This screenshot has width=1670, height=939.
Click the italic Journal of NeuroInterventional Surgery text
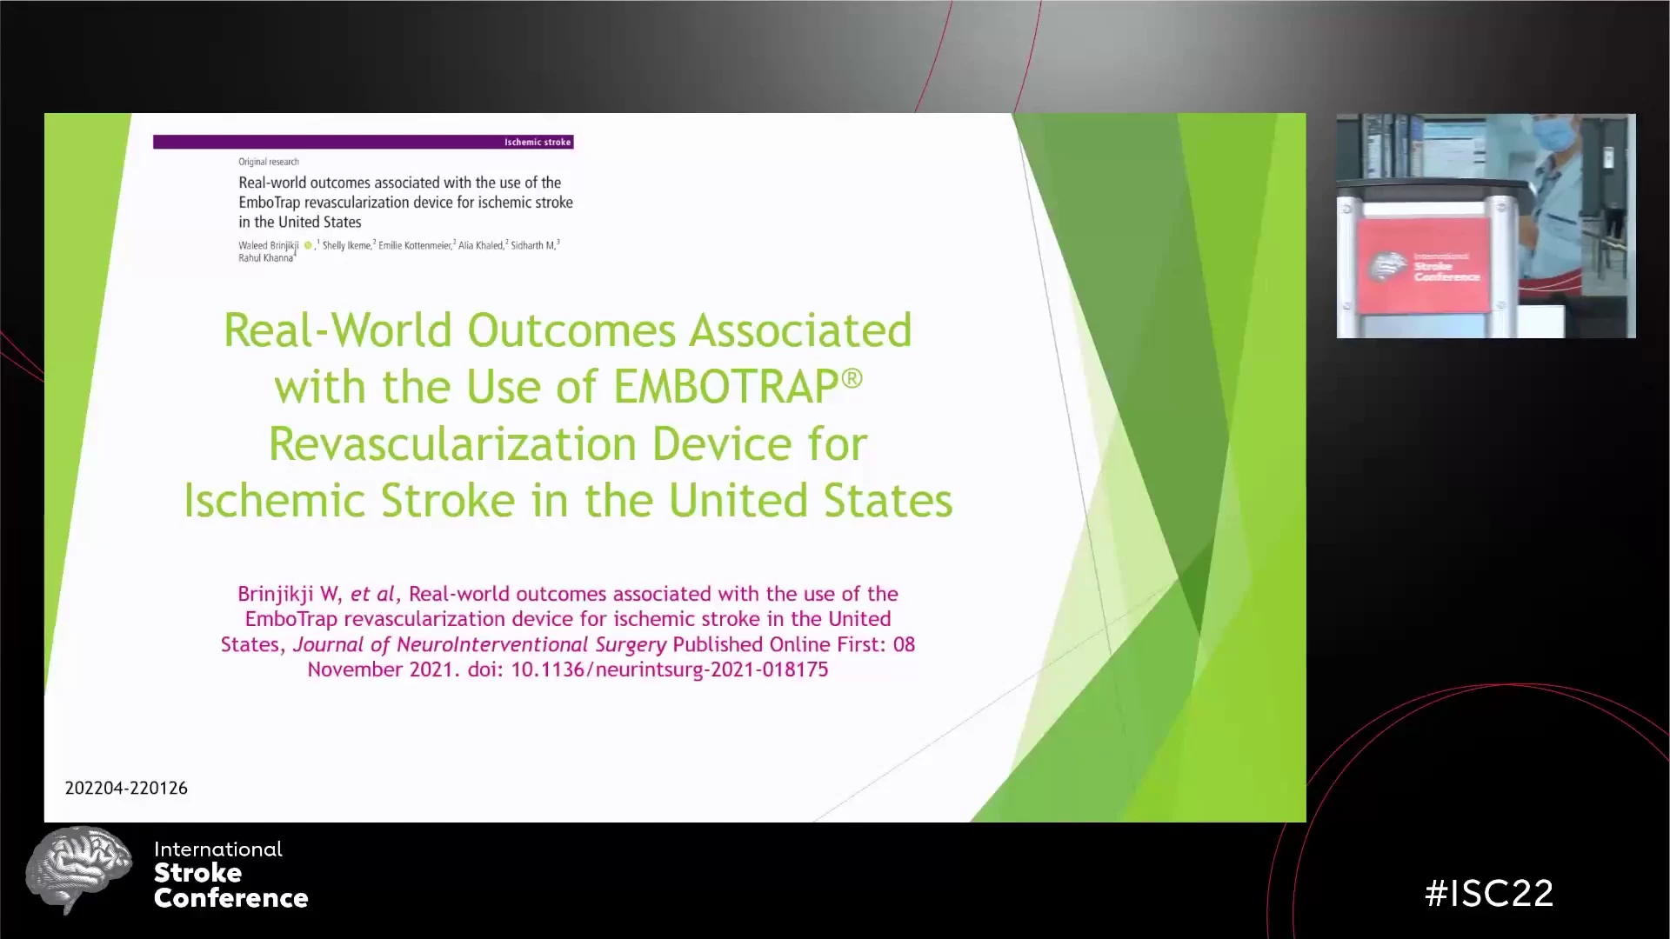[x=479, y=645]
